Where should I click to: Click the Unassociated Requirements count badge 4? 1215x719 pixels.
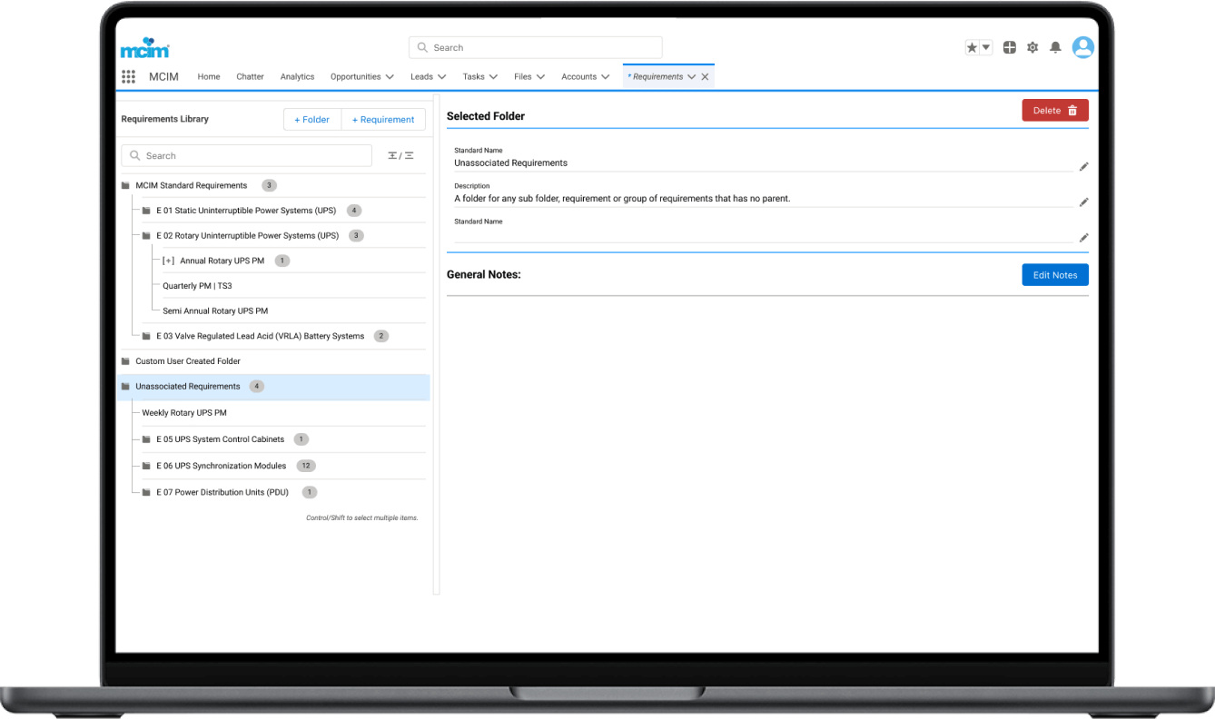point(257,387)
